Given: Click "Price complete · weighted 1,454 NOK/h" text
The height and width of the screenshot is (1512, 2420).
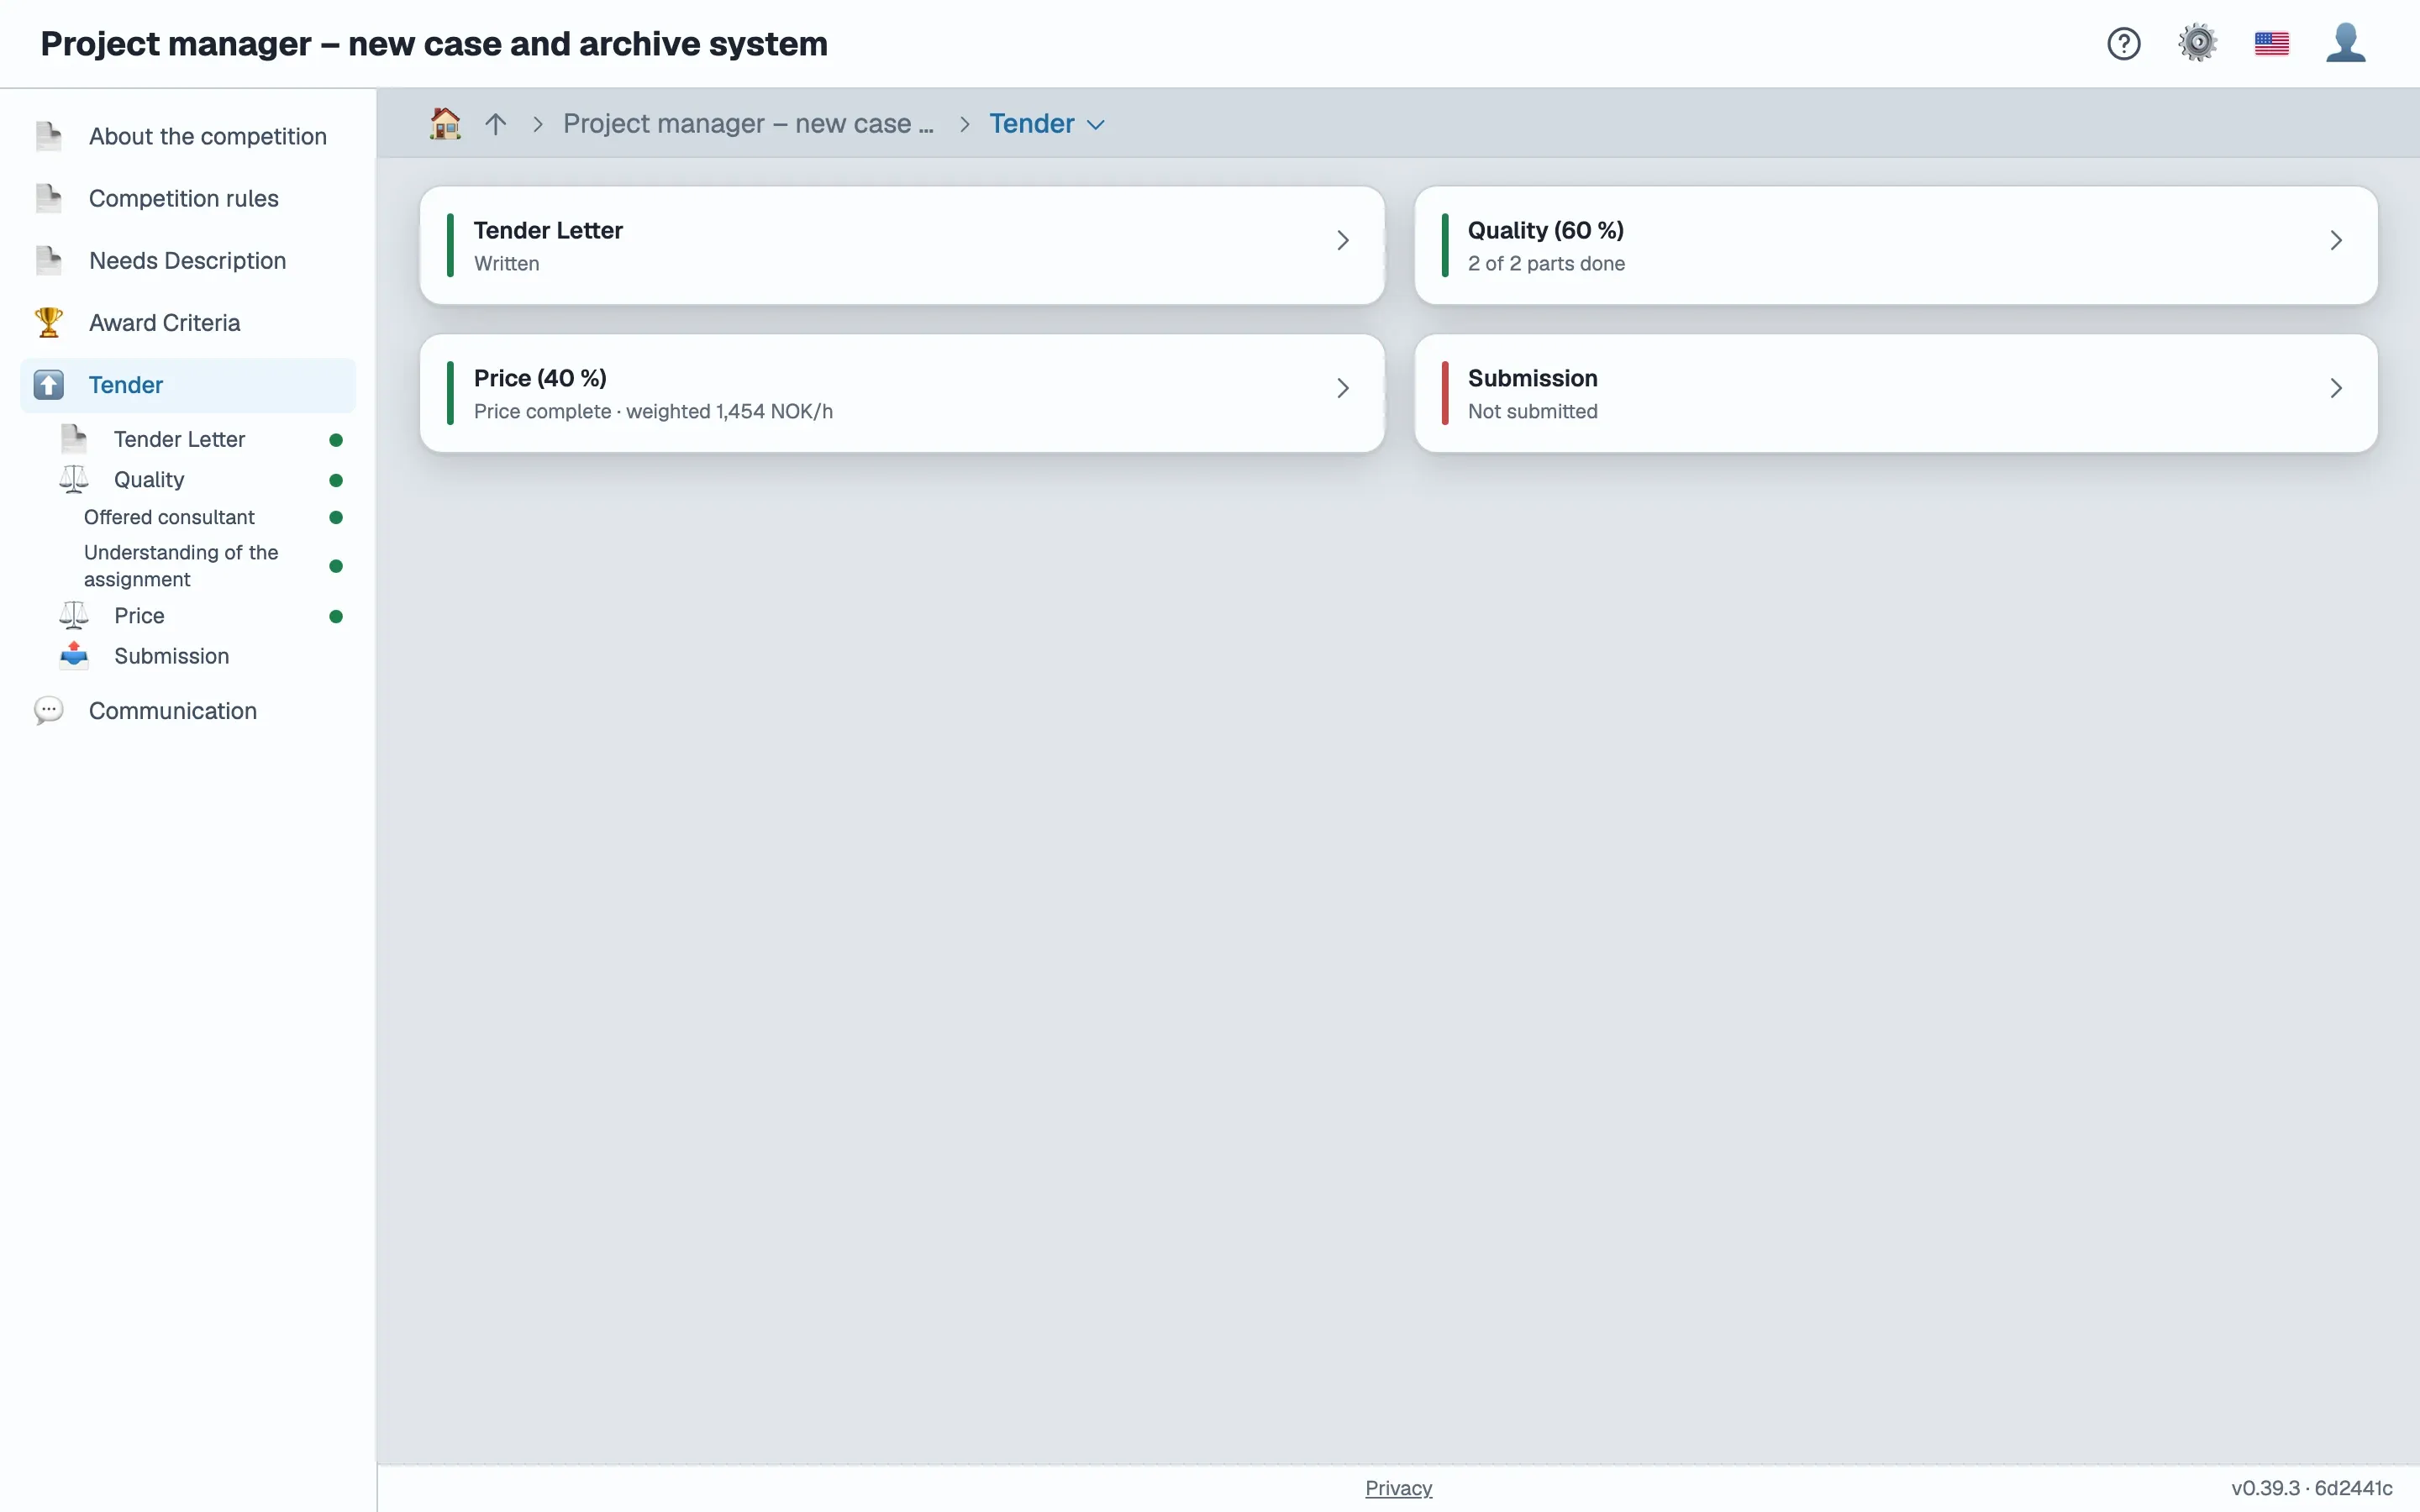Looking at the screenshot, I should coord(653,412).
